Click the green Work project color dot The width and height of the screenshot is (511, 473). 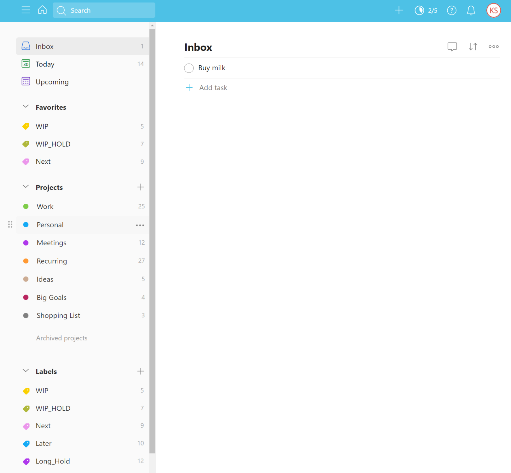click(26, 206)
